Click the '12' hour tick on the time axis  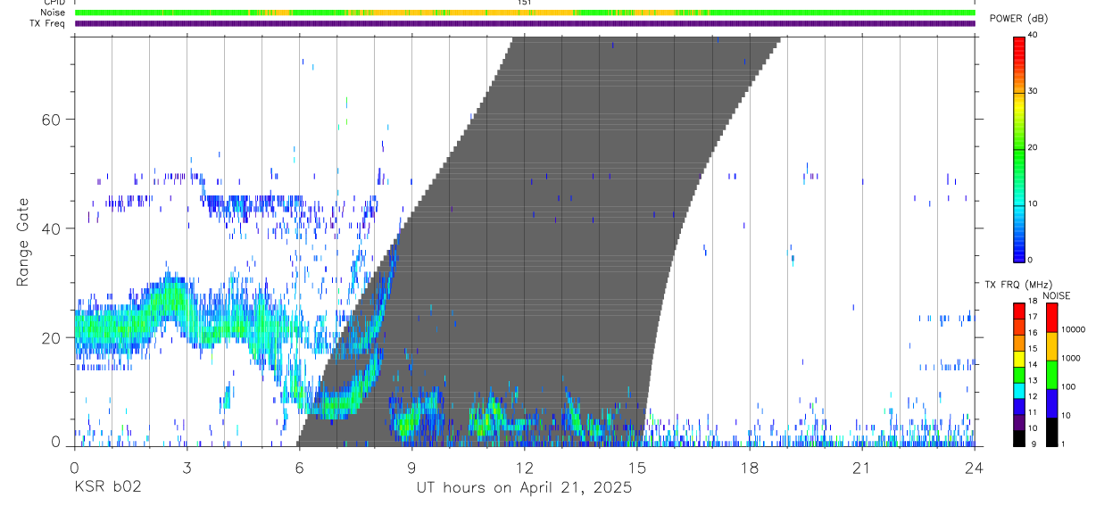pos(524,466)
